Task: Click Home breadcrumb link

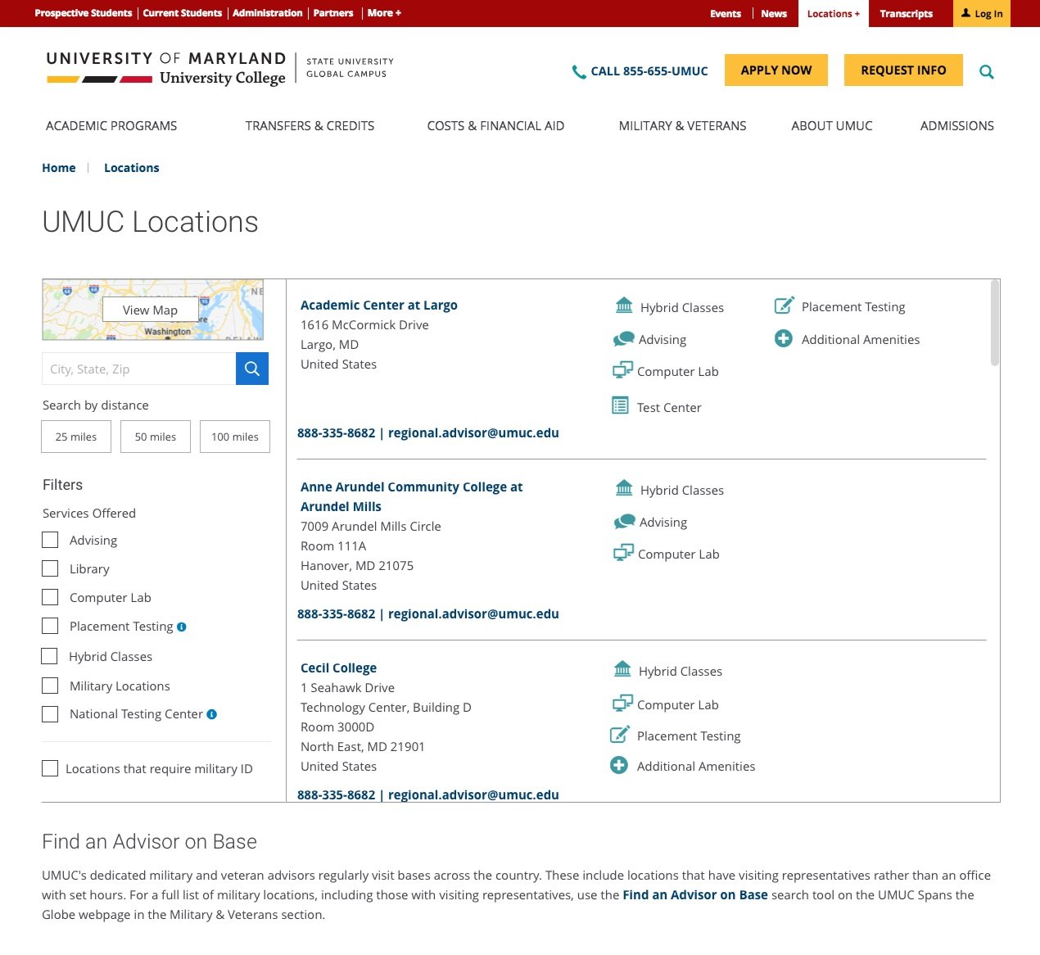Action: (x=59, y=167)
